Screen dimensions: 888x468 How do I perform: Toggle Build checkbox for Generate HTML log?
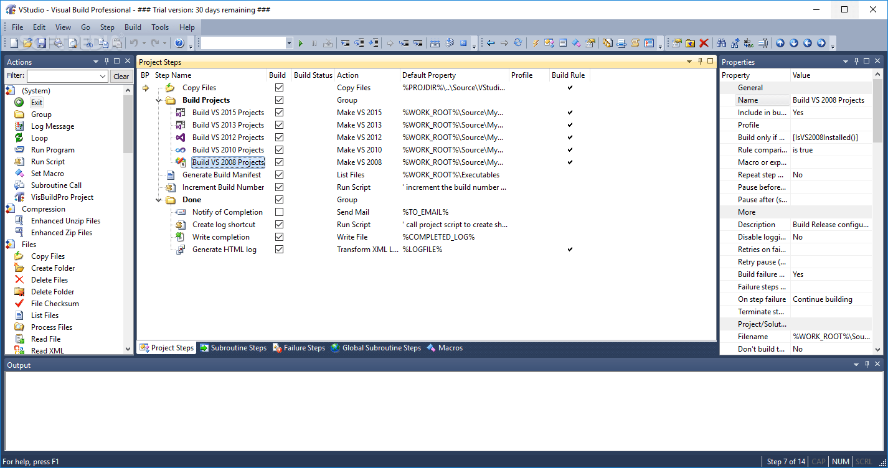pyautogui.click(x=279, y=250)
